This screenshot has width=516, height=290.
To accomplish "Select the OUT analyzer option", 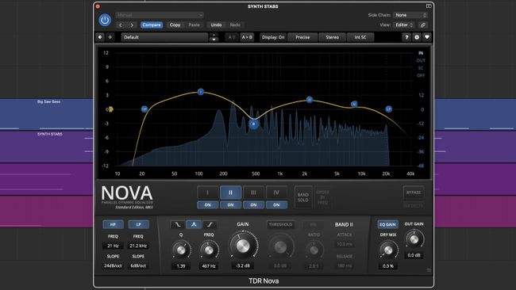I will 421,60.
